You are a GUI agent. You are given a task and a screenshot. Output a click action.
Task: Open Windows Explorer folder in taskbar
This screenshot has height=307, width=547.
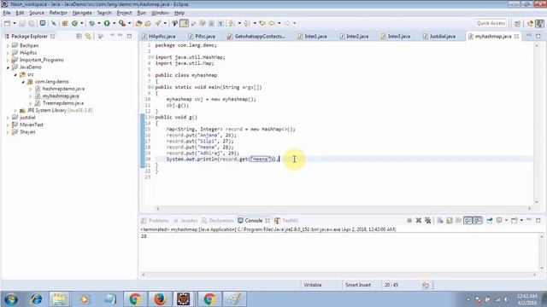pos(59,299)
